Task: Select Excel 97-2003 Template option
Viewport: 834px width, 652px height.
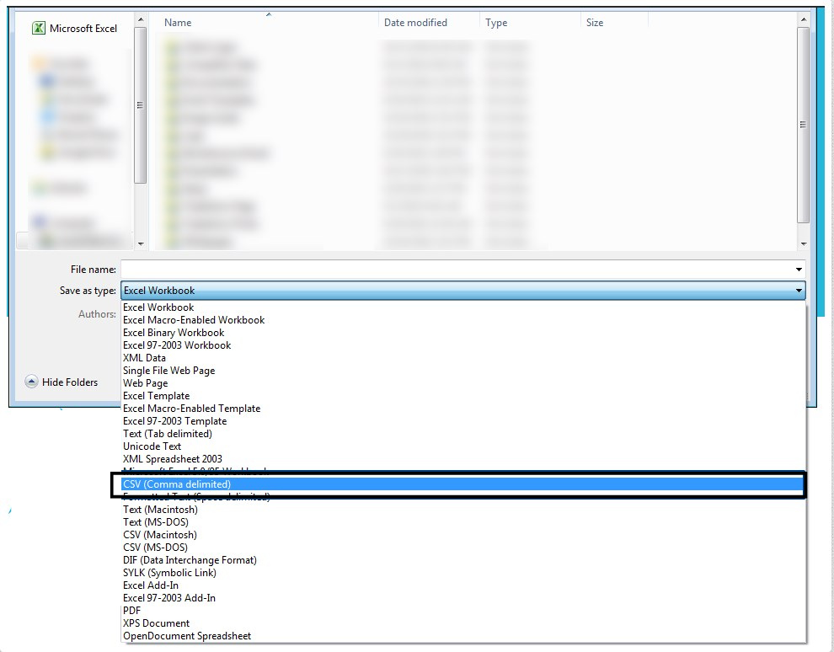Action: point(463,421)
